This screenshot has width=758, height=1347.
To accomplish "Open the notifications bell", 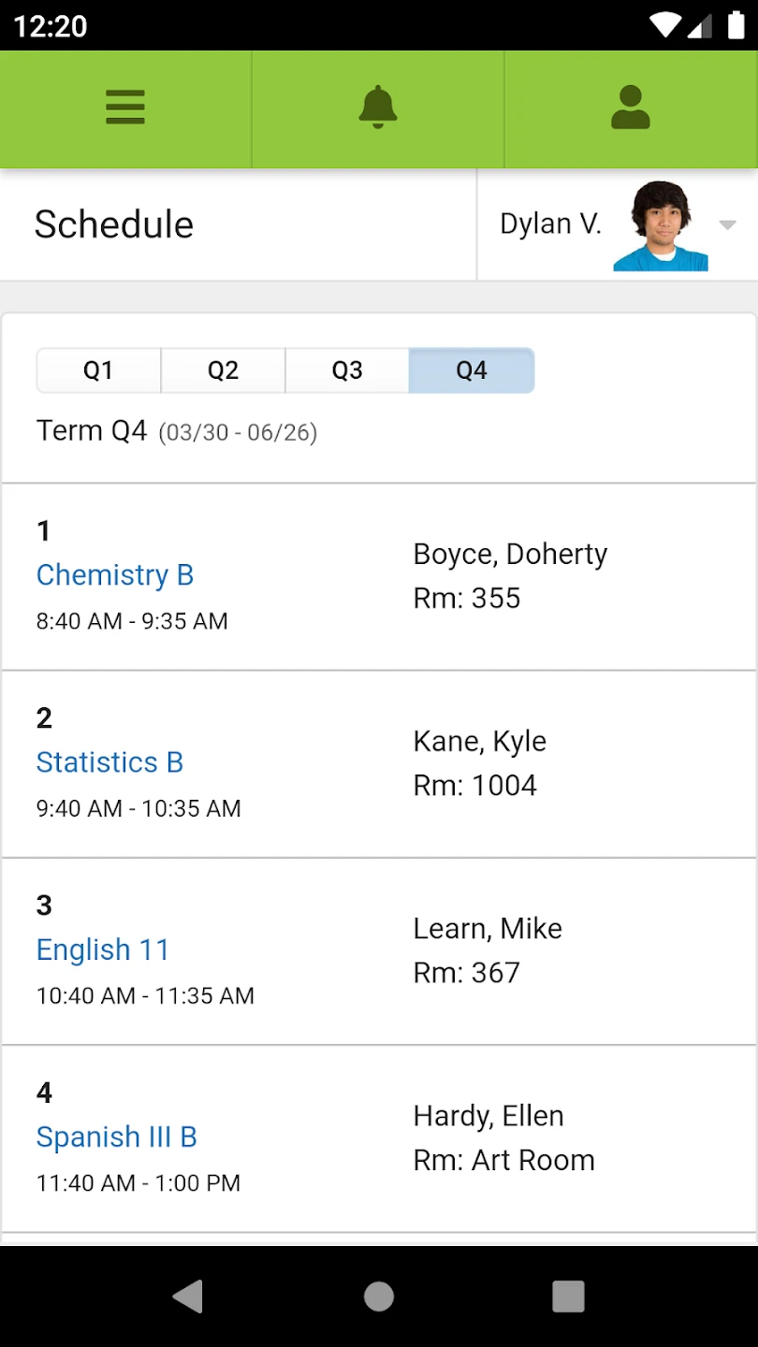I will pyautogui.click(x=378, y=108).
